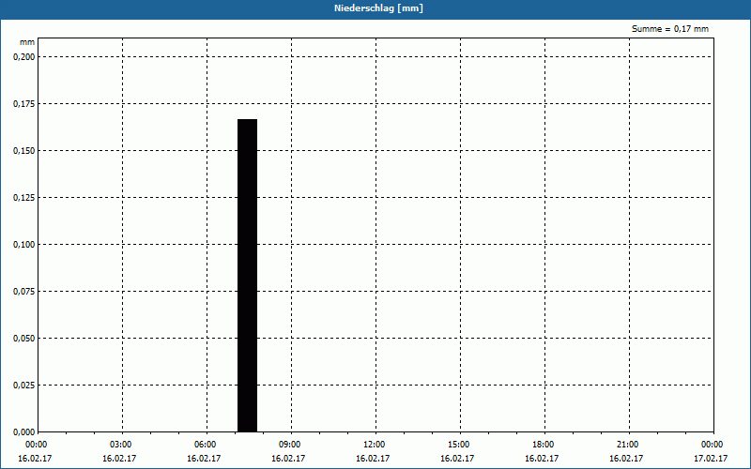Viewport: 751px width, 469px height.
Task: Click the 00:00 time label above 17.02.17
Action: coord(713,445)
